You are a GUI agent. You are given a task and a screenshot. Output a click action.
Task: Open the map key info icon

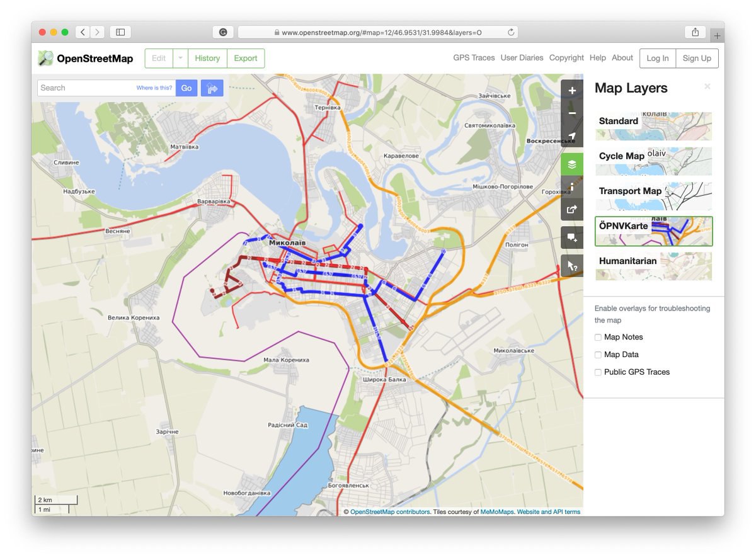(x=572, y=187)
